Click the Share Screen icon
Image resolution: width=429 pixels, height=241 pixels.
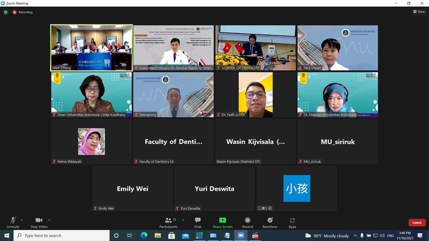(222, 222)
